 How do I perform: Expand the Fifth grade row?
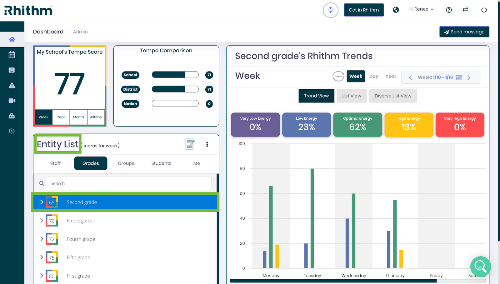point(42,257)
